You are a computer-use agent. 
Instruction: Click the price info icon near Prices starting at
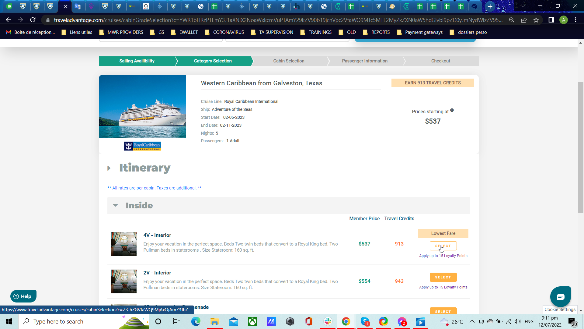coord(452,110)
